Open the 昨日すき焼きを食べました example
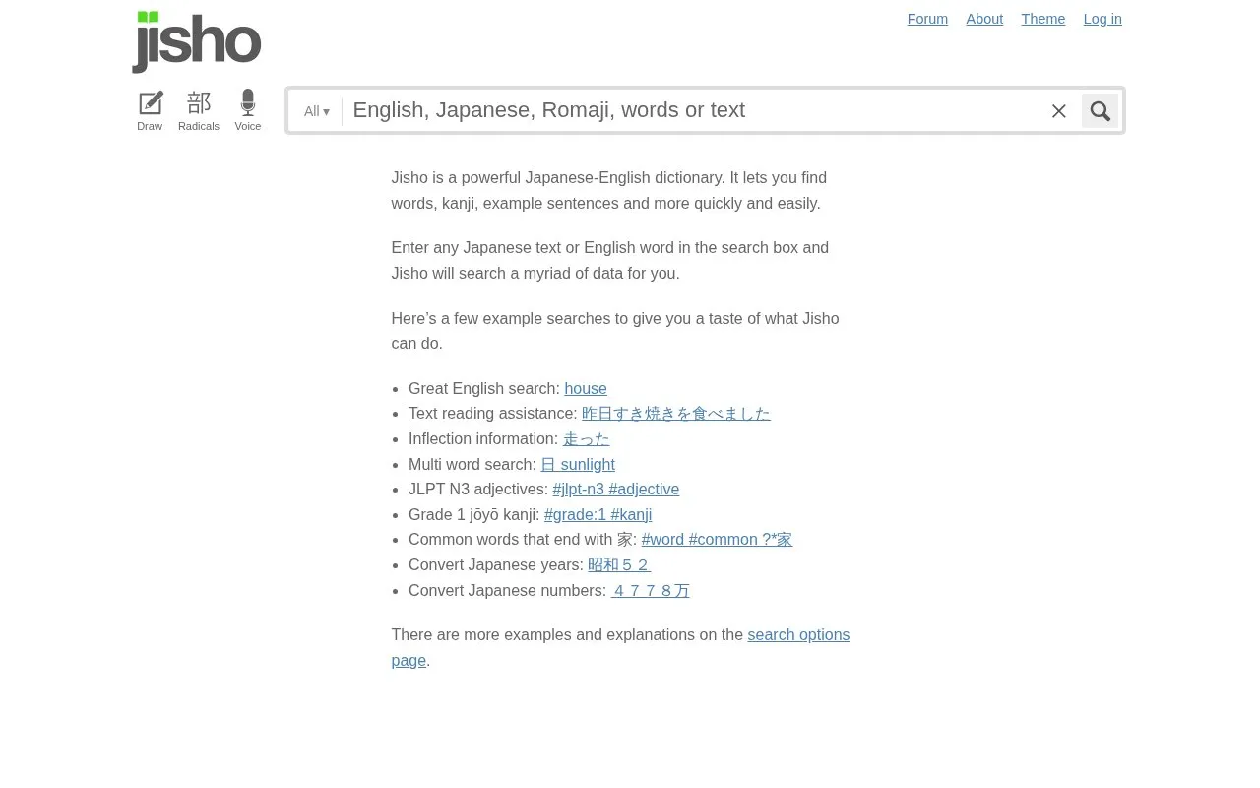This screenshot has width=1260, height=788. (x=676, y=414)
